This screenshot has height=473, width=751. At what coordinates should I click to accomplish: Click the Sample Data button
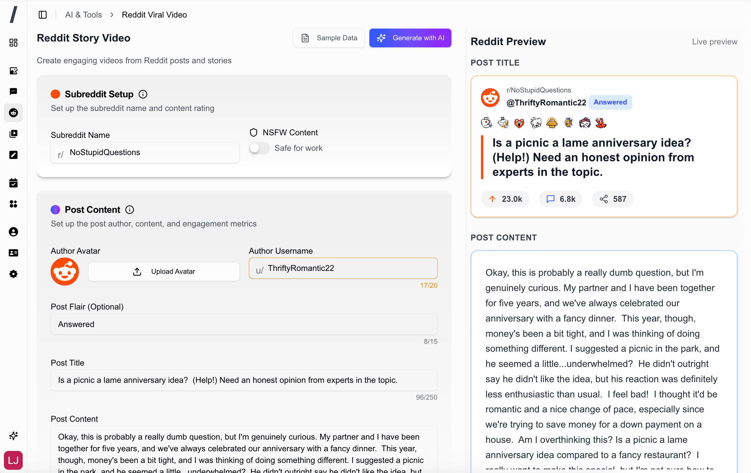[x=328, y=38]
